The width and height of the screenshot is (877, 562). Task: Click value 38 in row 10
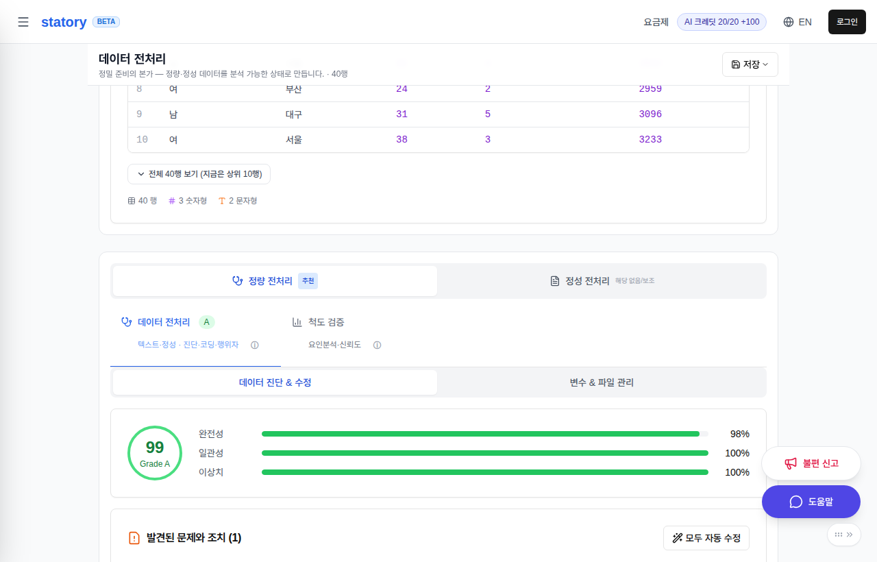click(402, 140)
